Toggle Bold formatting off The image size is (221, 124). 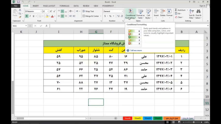[26, 16]
